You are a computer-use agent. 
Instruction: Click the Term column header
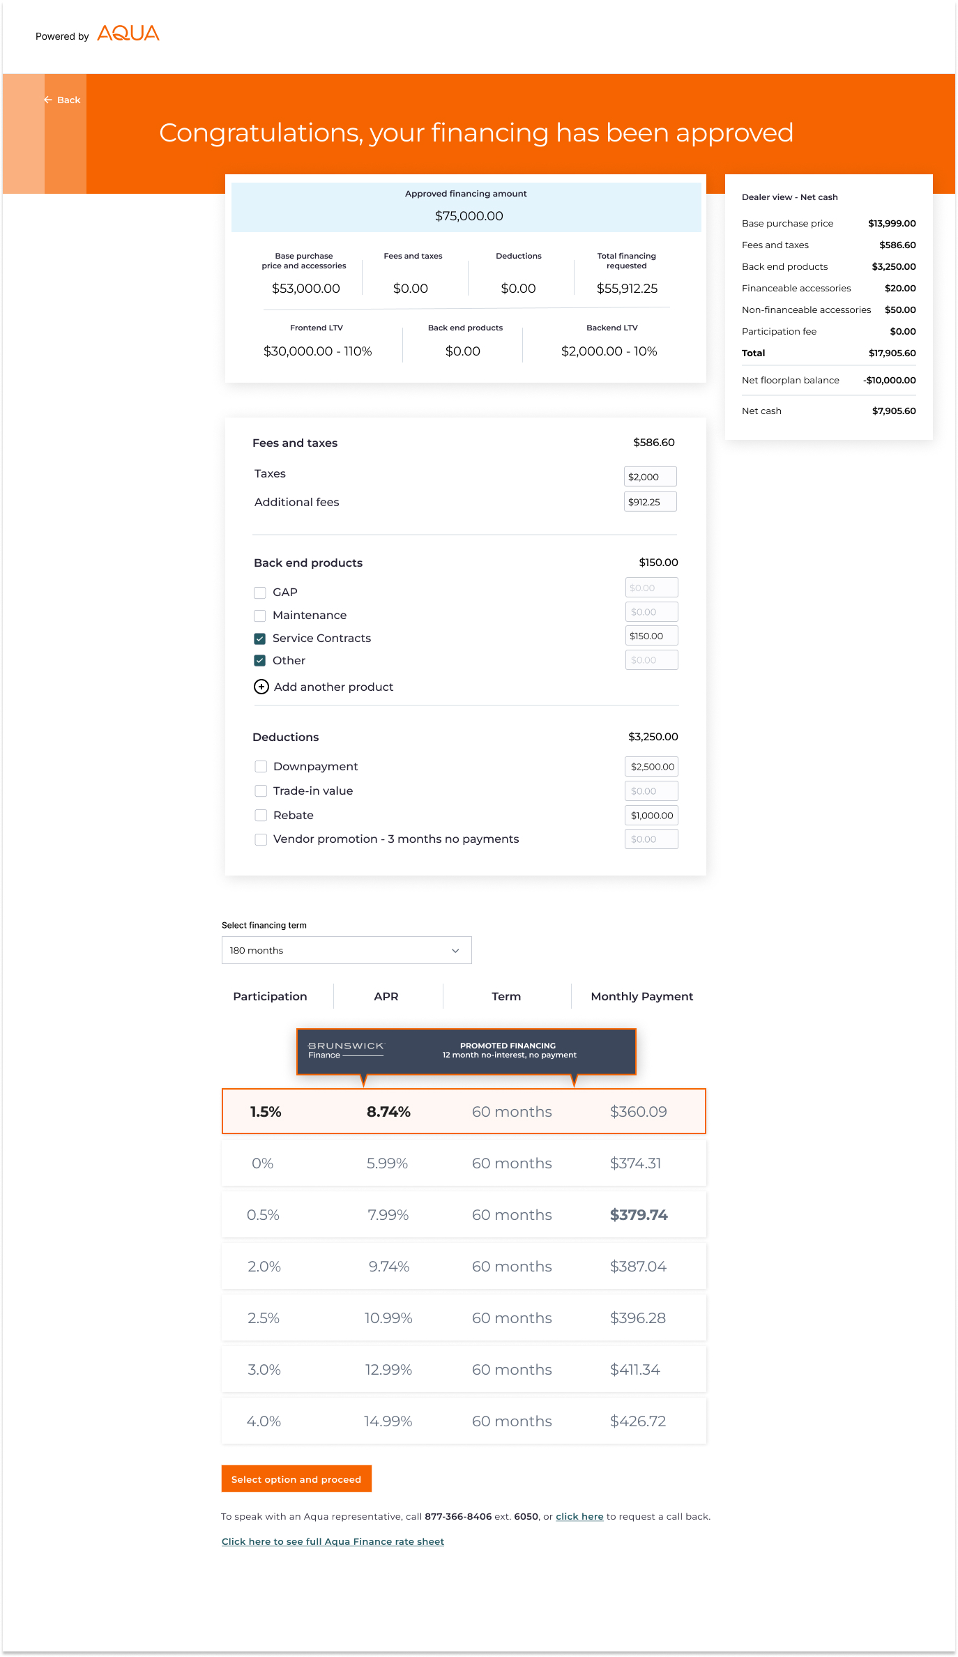pyautogui.click(x=506, y=996)
